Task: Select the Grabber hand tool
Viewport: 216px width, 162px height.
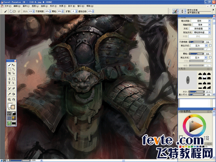Action: point(13,99)
